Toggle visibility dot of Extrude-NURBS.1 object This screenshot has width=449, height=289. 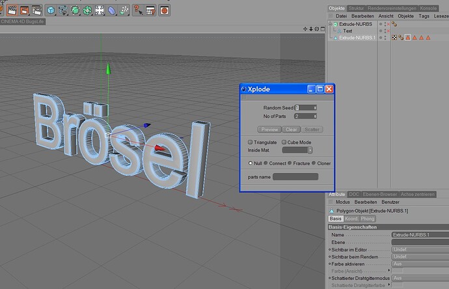381,38
